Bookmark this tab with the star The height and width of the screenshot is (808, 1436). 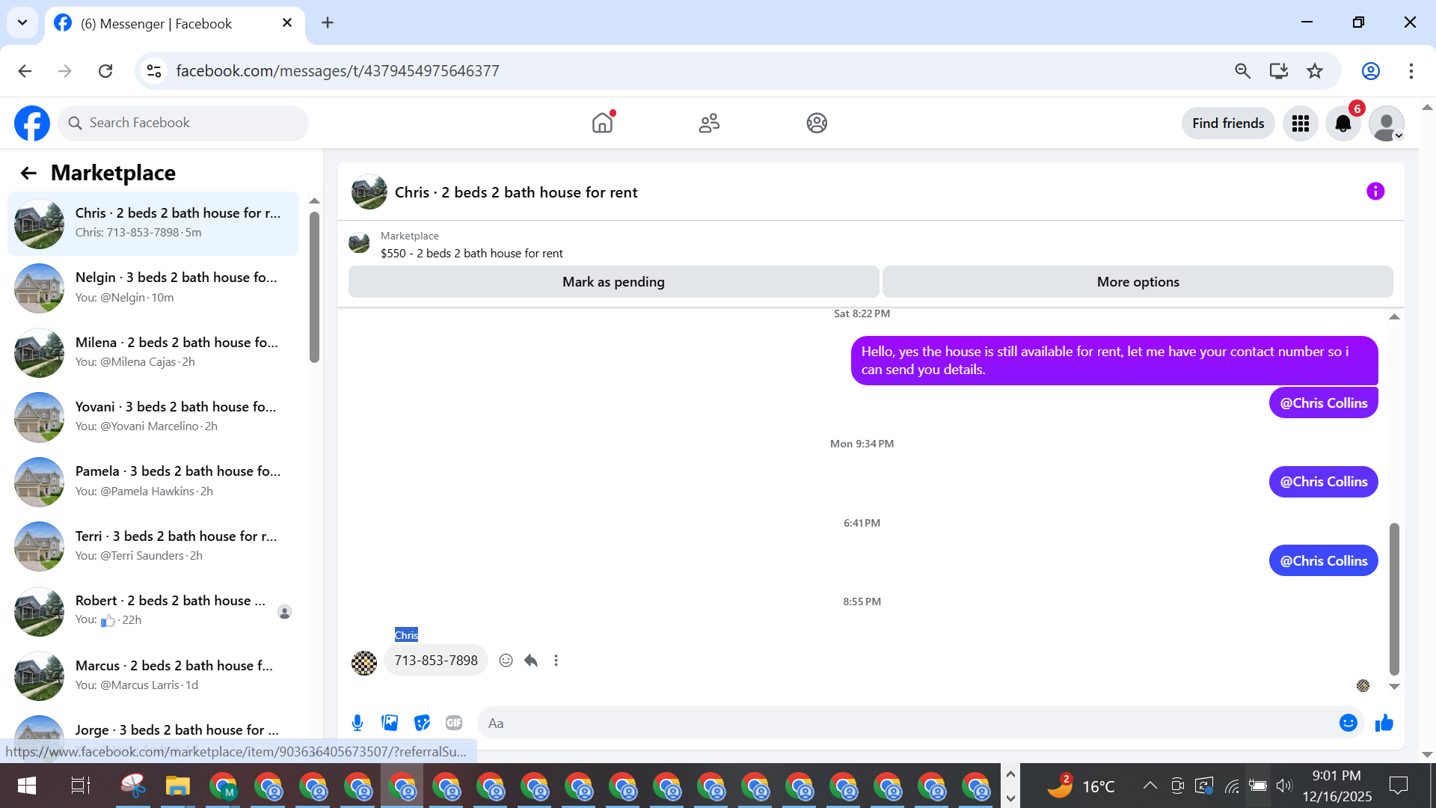click(x=1315, y=71)
